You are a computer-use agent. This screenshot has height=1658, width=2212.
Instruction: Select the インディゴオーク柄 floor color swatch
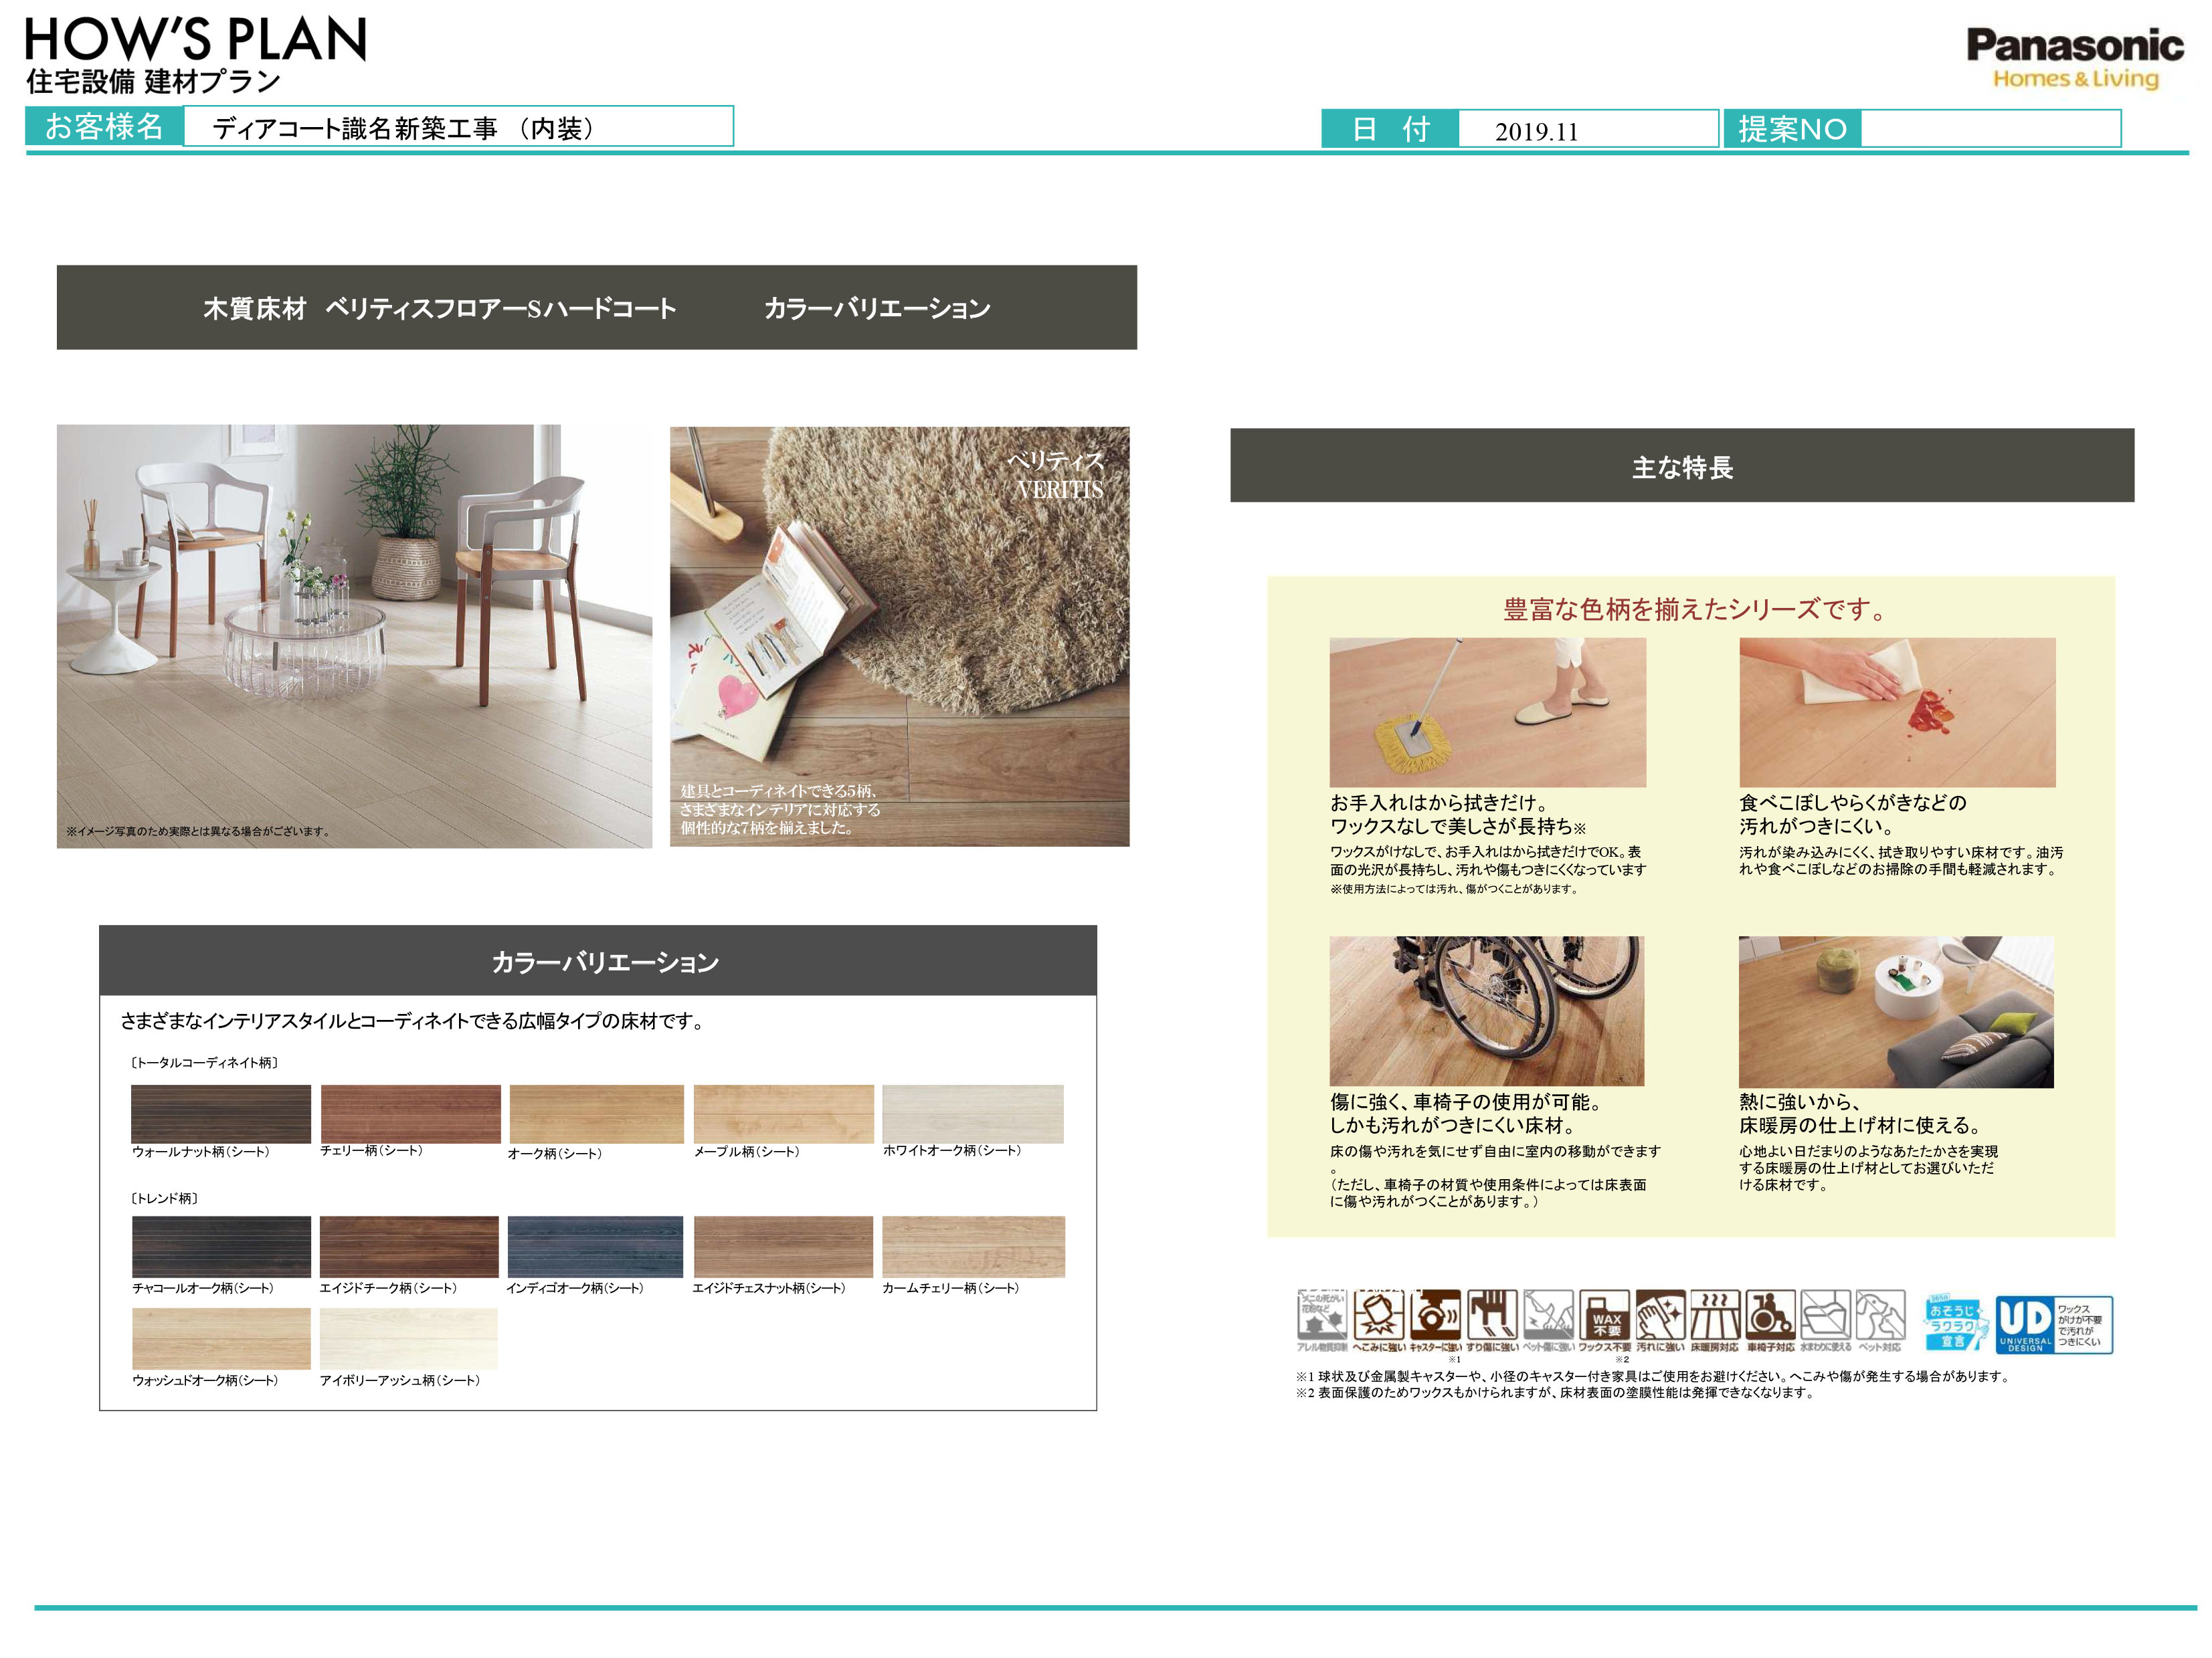[595, 1246]
